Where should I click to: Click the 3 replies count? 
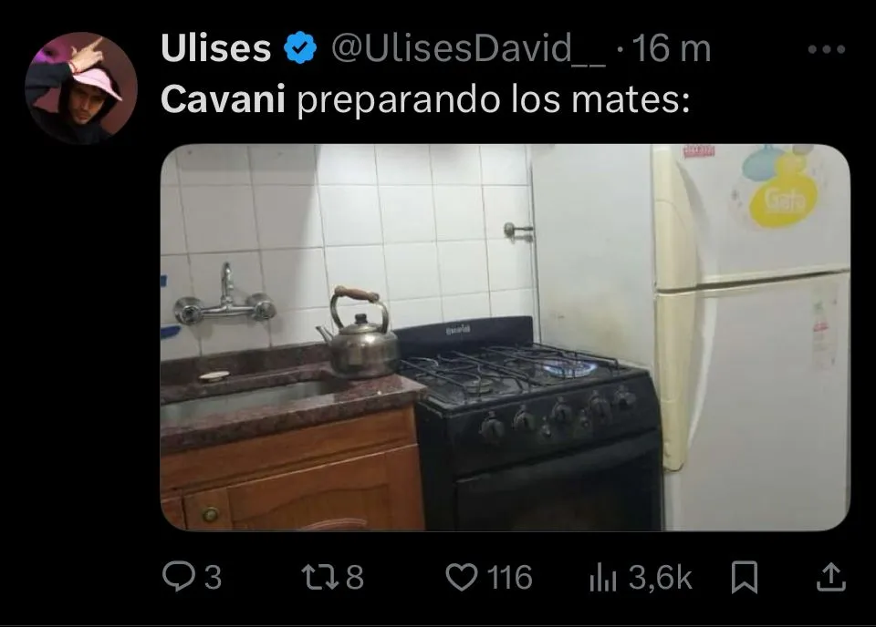[213, 578]
